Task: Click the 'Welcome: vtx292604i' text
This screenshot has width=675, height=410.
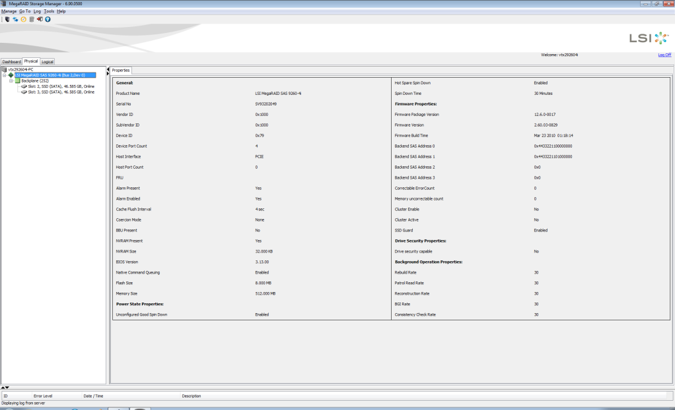Action: click(559, 55)
